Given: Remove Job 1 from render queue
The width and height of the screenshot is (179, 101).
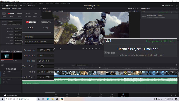Looking at the screenshot, I should [x=177, y=12].
